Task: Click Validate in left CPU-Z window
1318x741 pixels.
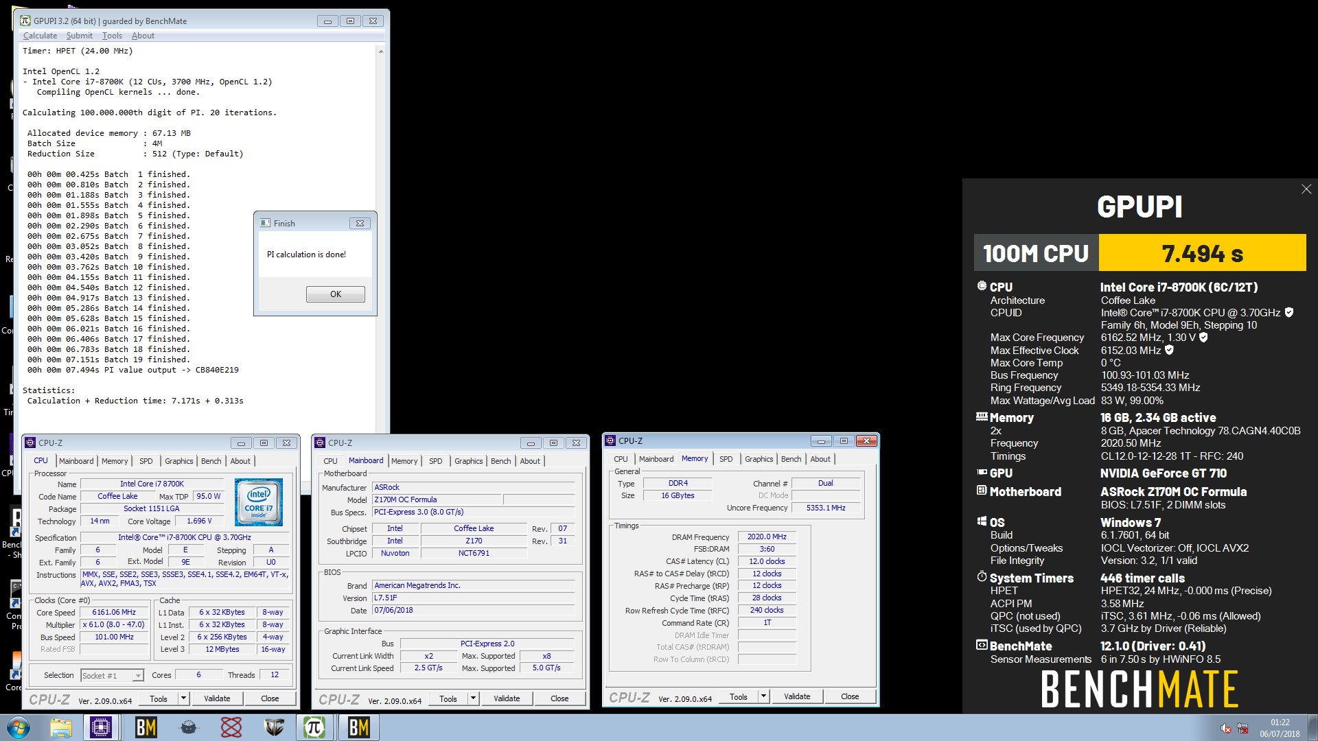Action: [217, 698]
